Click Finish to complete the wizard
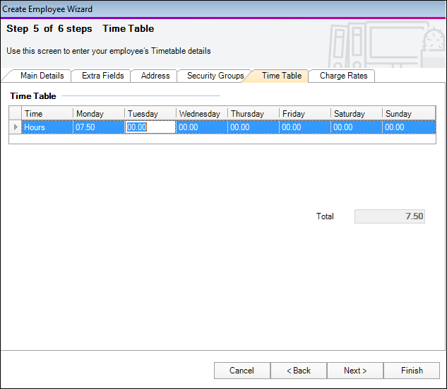Image resolution: width=447 pixels, height=389 pixels. (412, 371)
